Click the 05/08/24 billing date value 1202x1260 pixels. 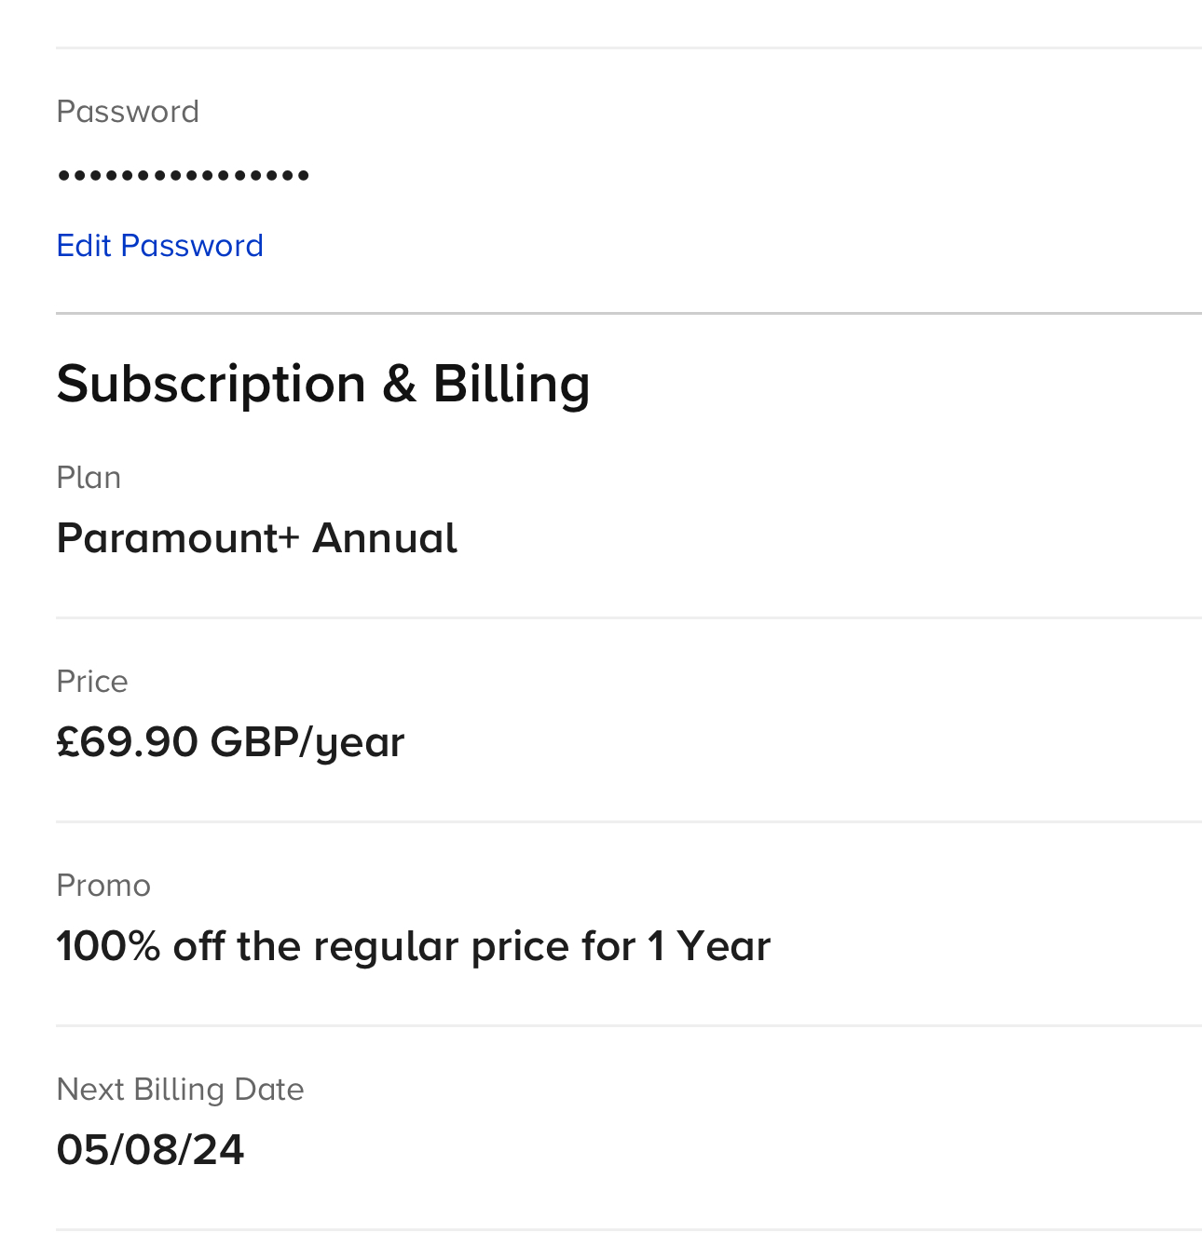point(150,1150)
